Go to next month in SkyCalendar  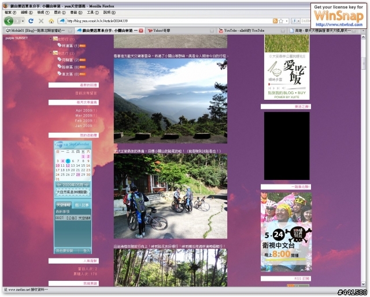click(87, 185)
